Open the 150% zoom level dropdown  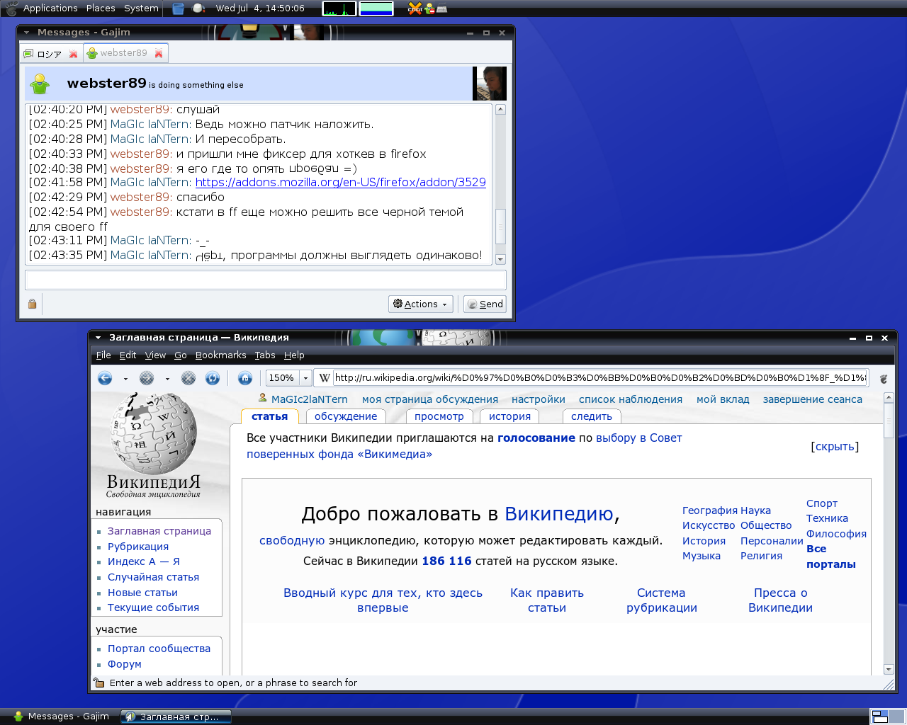[305, 378]
